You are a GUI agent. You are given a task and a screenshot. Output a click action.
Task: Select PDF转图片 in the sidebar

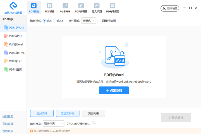pos(13,70)
